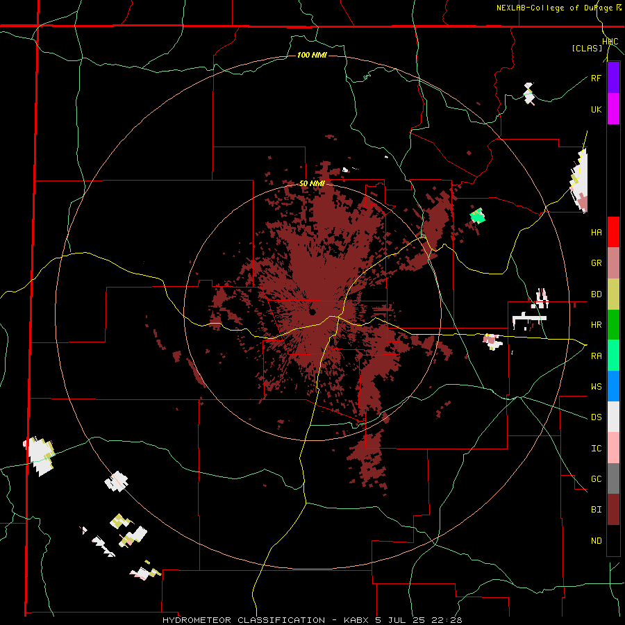Click the HR green legend swatch

click(x=613, y=325)
